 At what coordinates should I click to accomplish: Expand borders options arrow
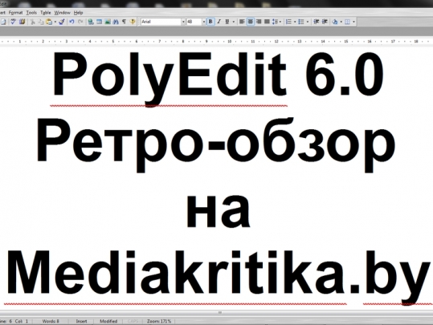[353, 22]
